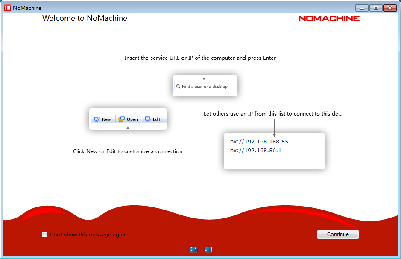This screenshot has width=401, height=259.
Task: Click the Insert the service URL instruction text
Action: tap(200, 58)
